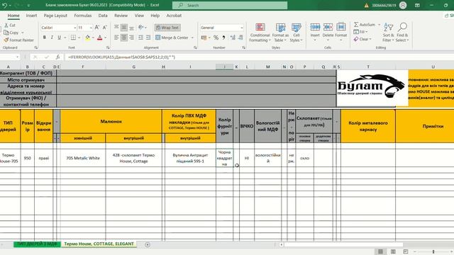Adjust the zoom slider
Screen dimensions: 454x255
tap(433, 251)
